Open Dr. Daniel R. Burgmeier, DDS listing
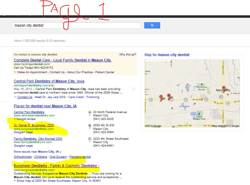The width and height of the screenshot is (250, 185). tap(34, 125)
